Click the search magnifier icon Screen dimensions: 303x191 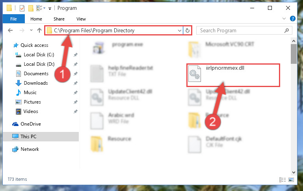click(286, 30)
